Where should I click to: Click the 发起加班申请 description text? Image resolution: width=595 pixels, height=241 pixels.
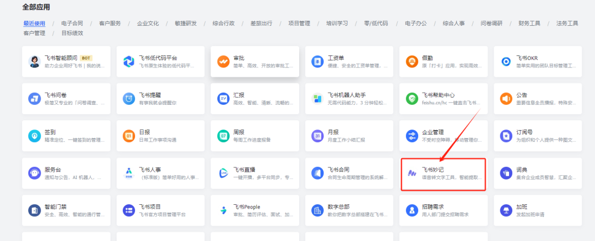529,215
